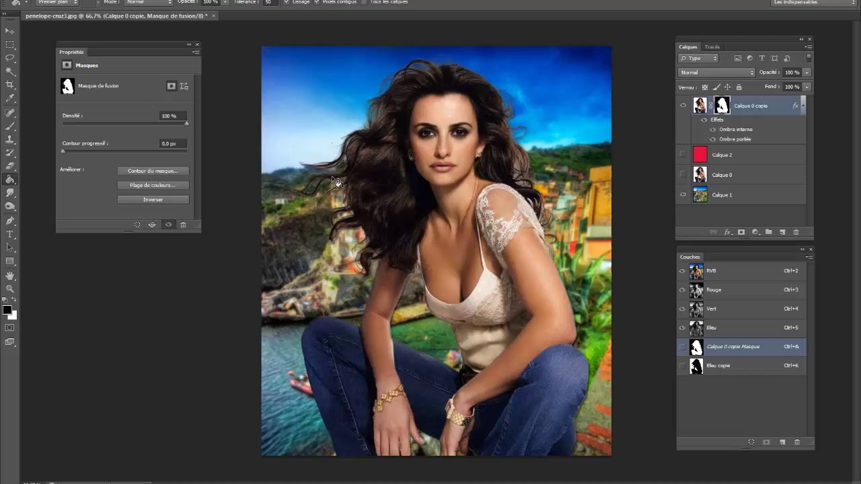
Task: Hide the Calque 0 copie layer
Action: [x=683, y=106]
